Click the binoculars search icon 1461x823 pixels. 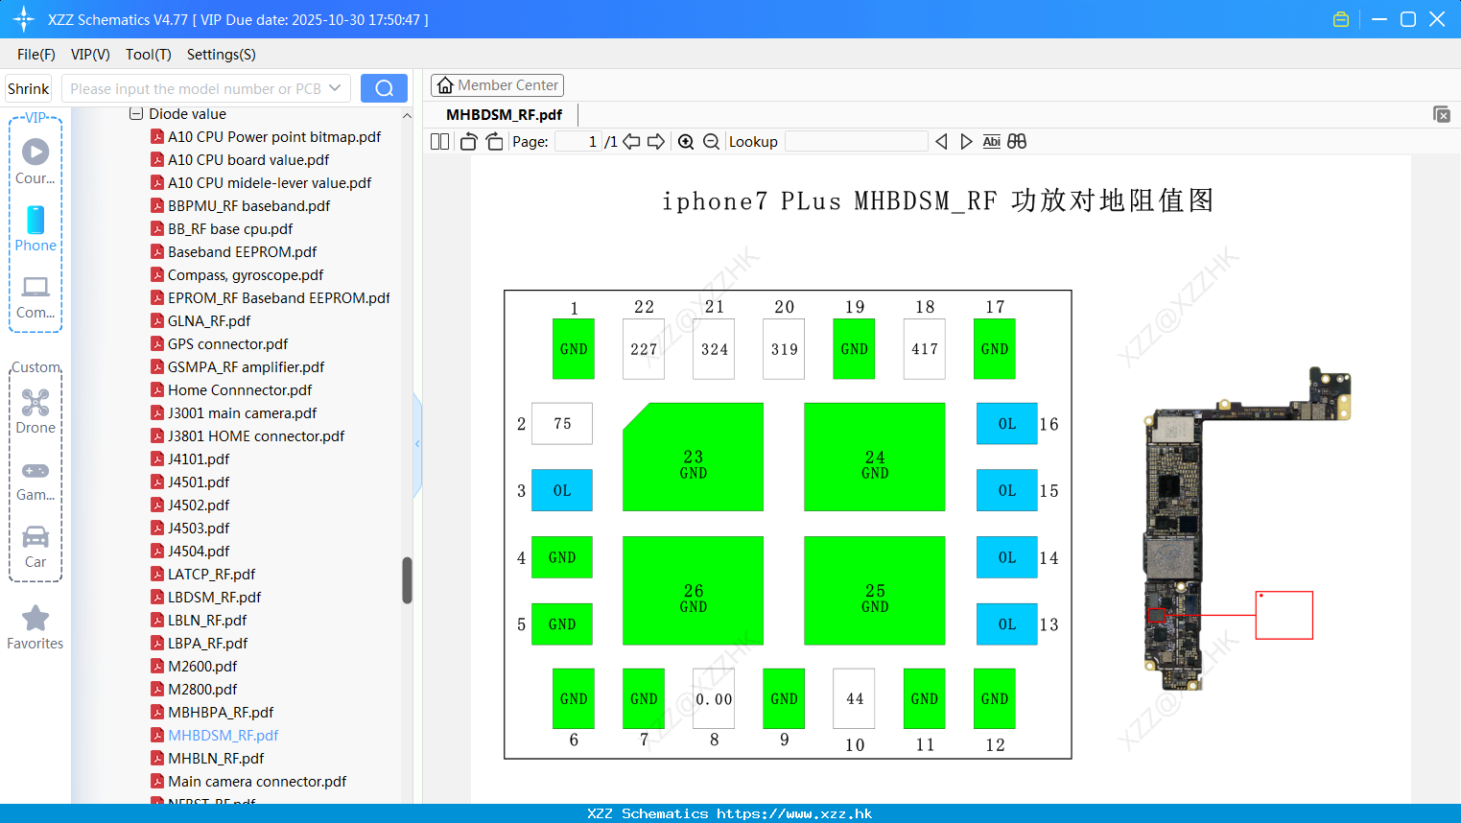tap(1017, 142)
